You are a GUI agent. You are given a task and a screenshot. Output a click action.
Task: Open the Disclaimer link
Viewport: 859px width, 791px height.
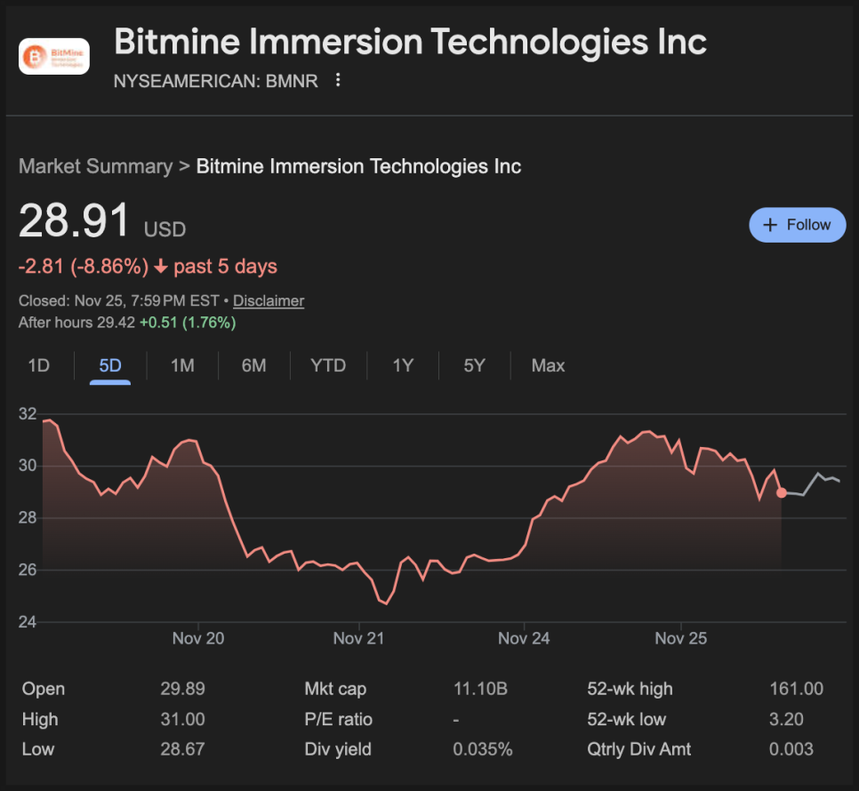click(x=269, y=300)
